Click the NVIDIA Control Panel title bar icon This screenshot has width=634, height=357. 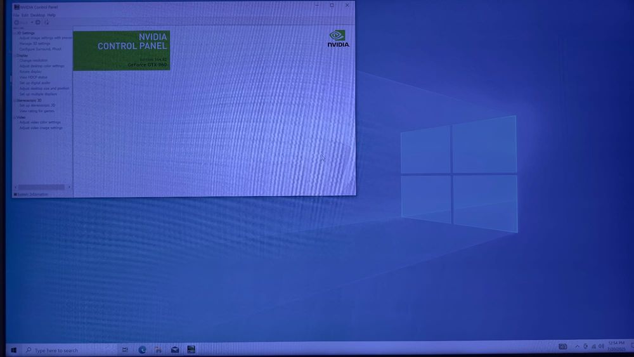pyautogui.click(x=16, y=7)
